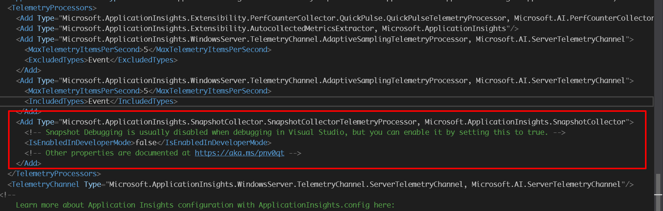Click the AutocollectedMetricsExtractor type string

[285, 28]
